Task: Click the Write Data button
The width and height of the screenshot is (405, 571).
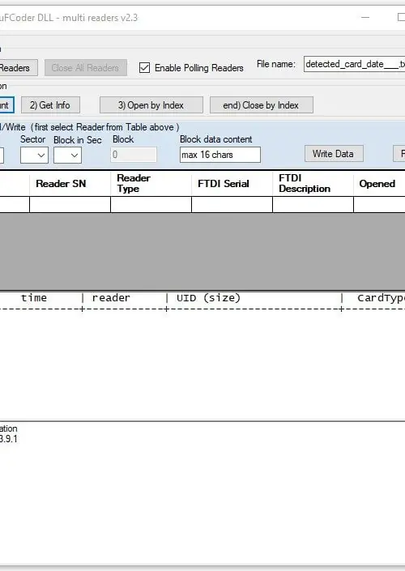Action: 334,154
